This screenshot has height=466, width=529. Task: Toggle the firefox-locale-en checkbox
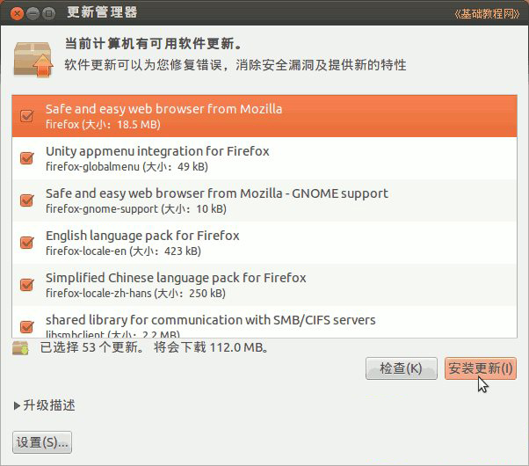coord(26,242)
